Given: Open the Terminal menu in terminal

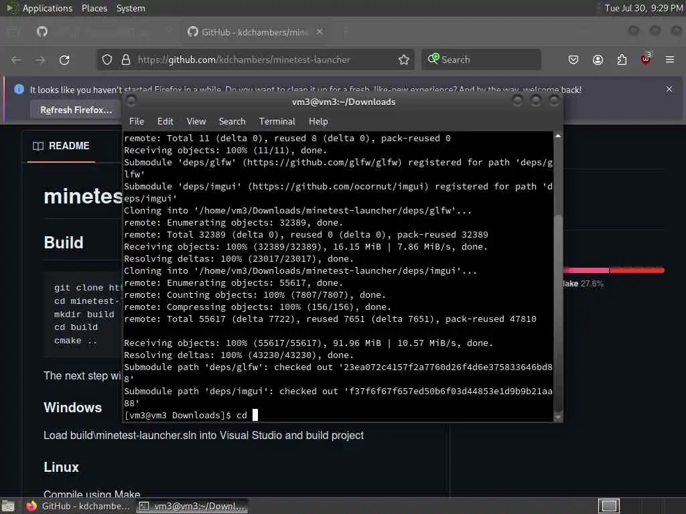Looking at the screenshot, I should 277,122.
